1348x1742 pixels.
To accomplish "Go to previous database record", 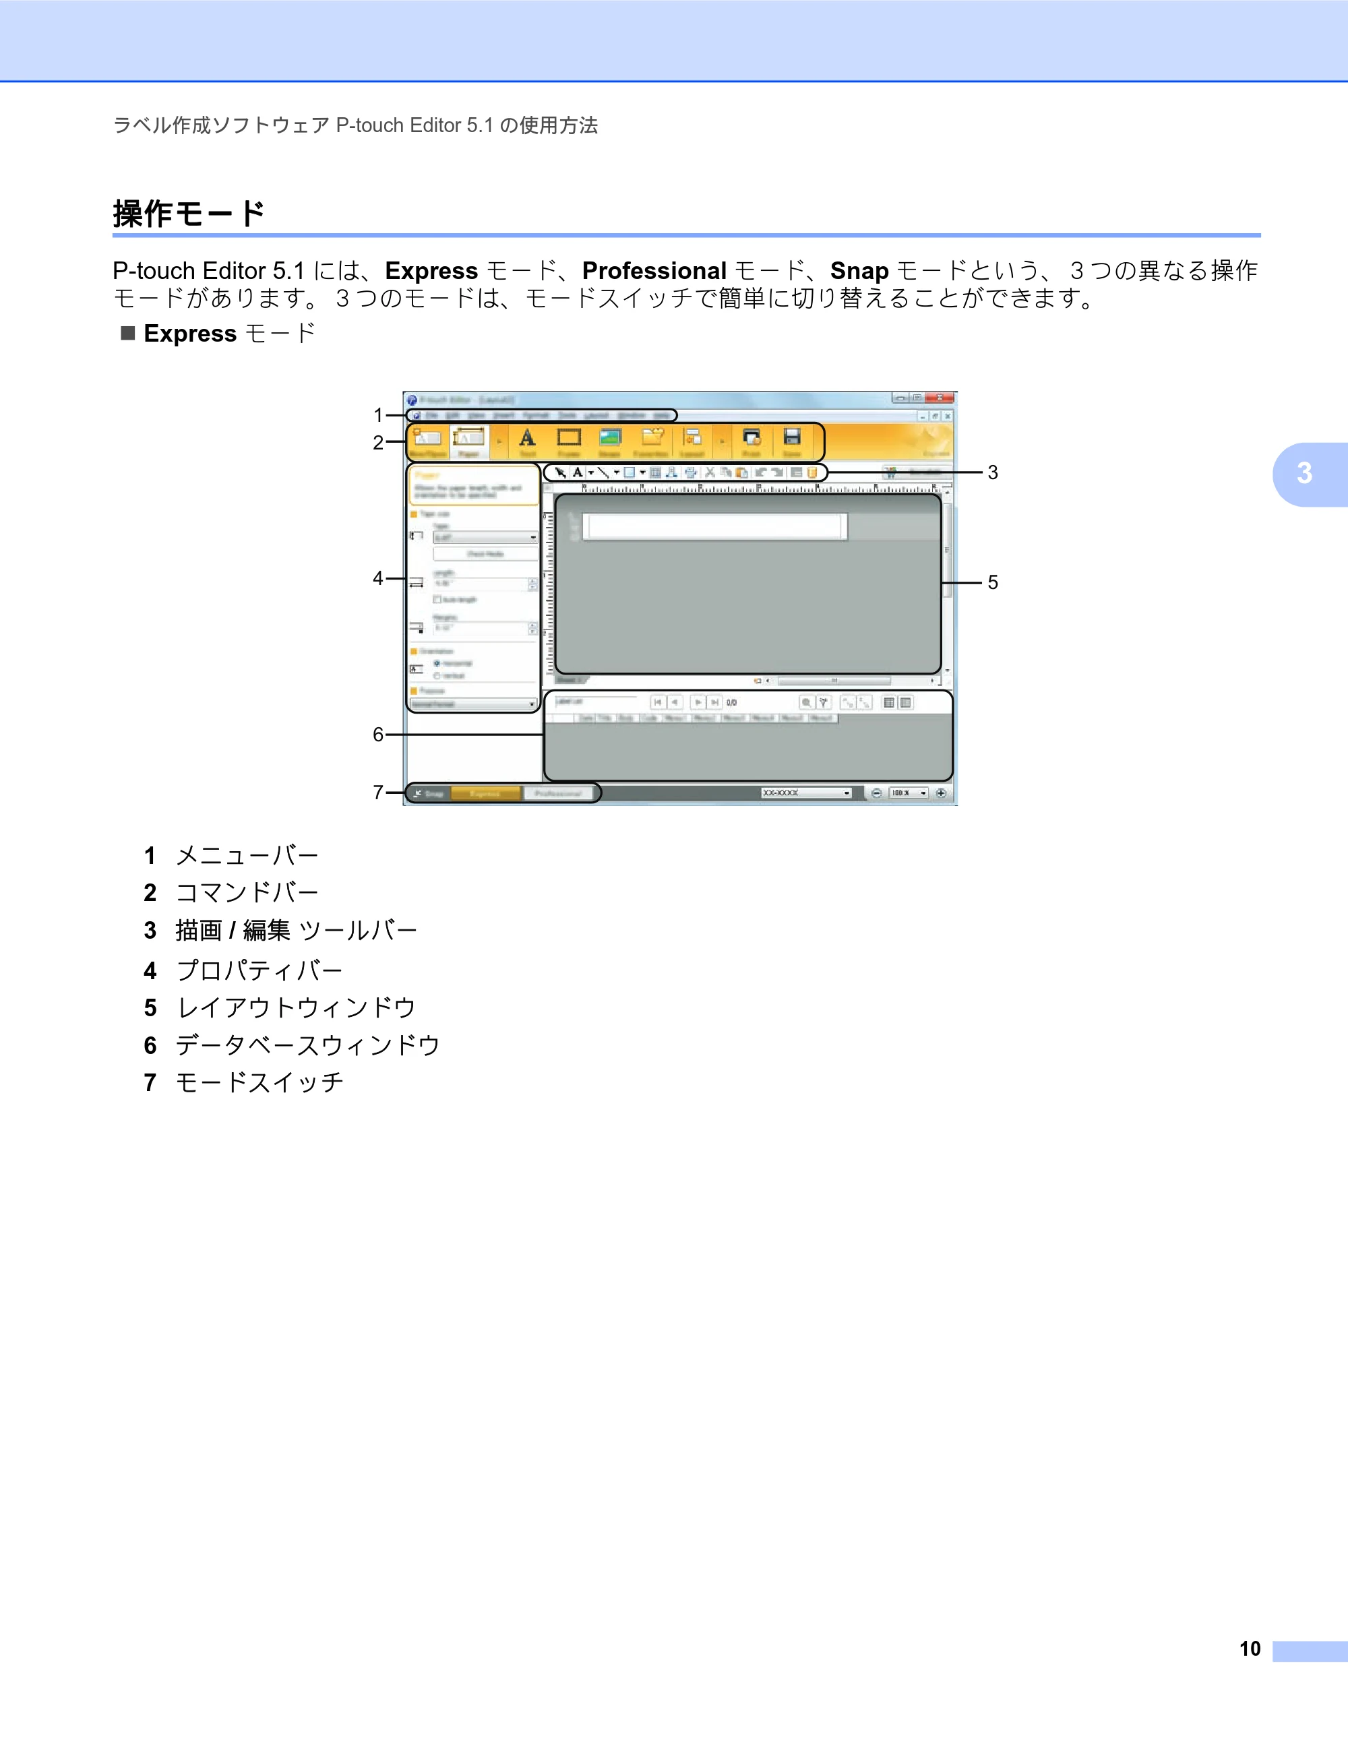I will 675,702.
